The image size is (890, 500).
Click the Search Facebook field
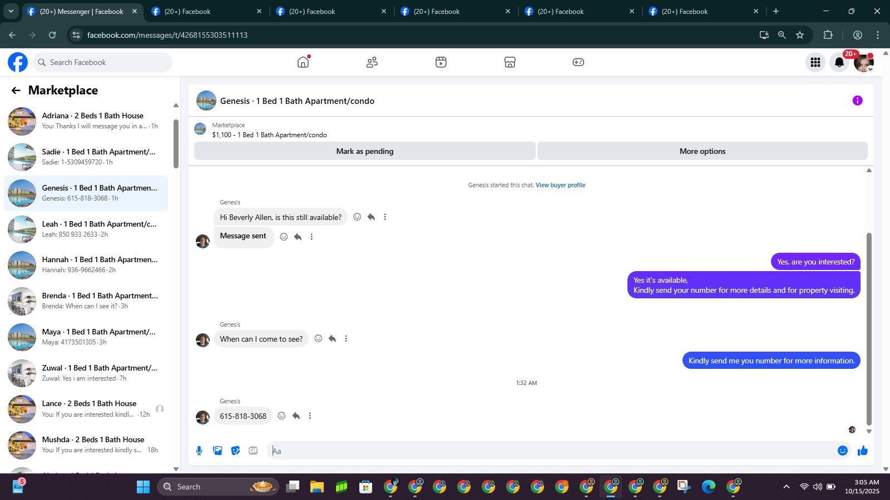click(102, 62)
